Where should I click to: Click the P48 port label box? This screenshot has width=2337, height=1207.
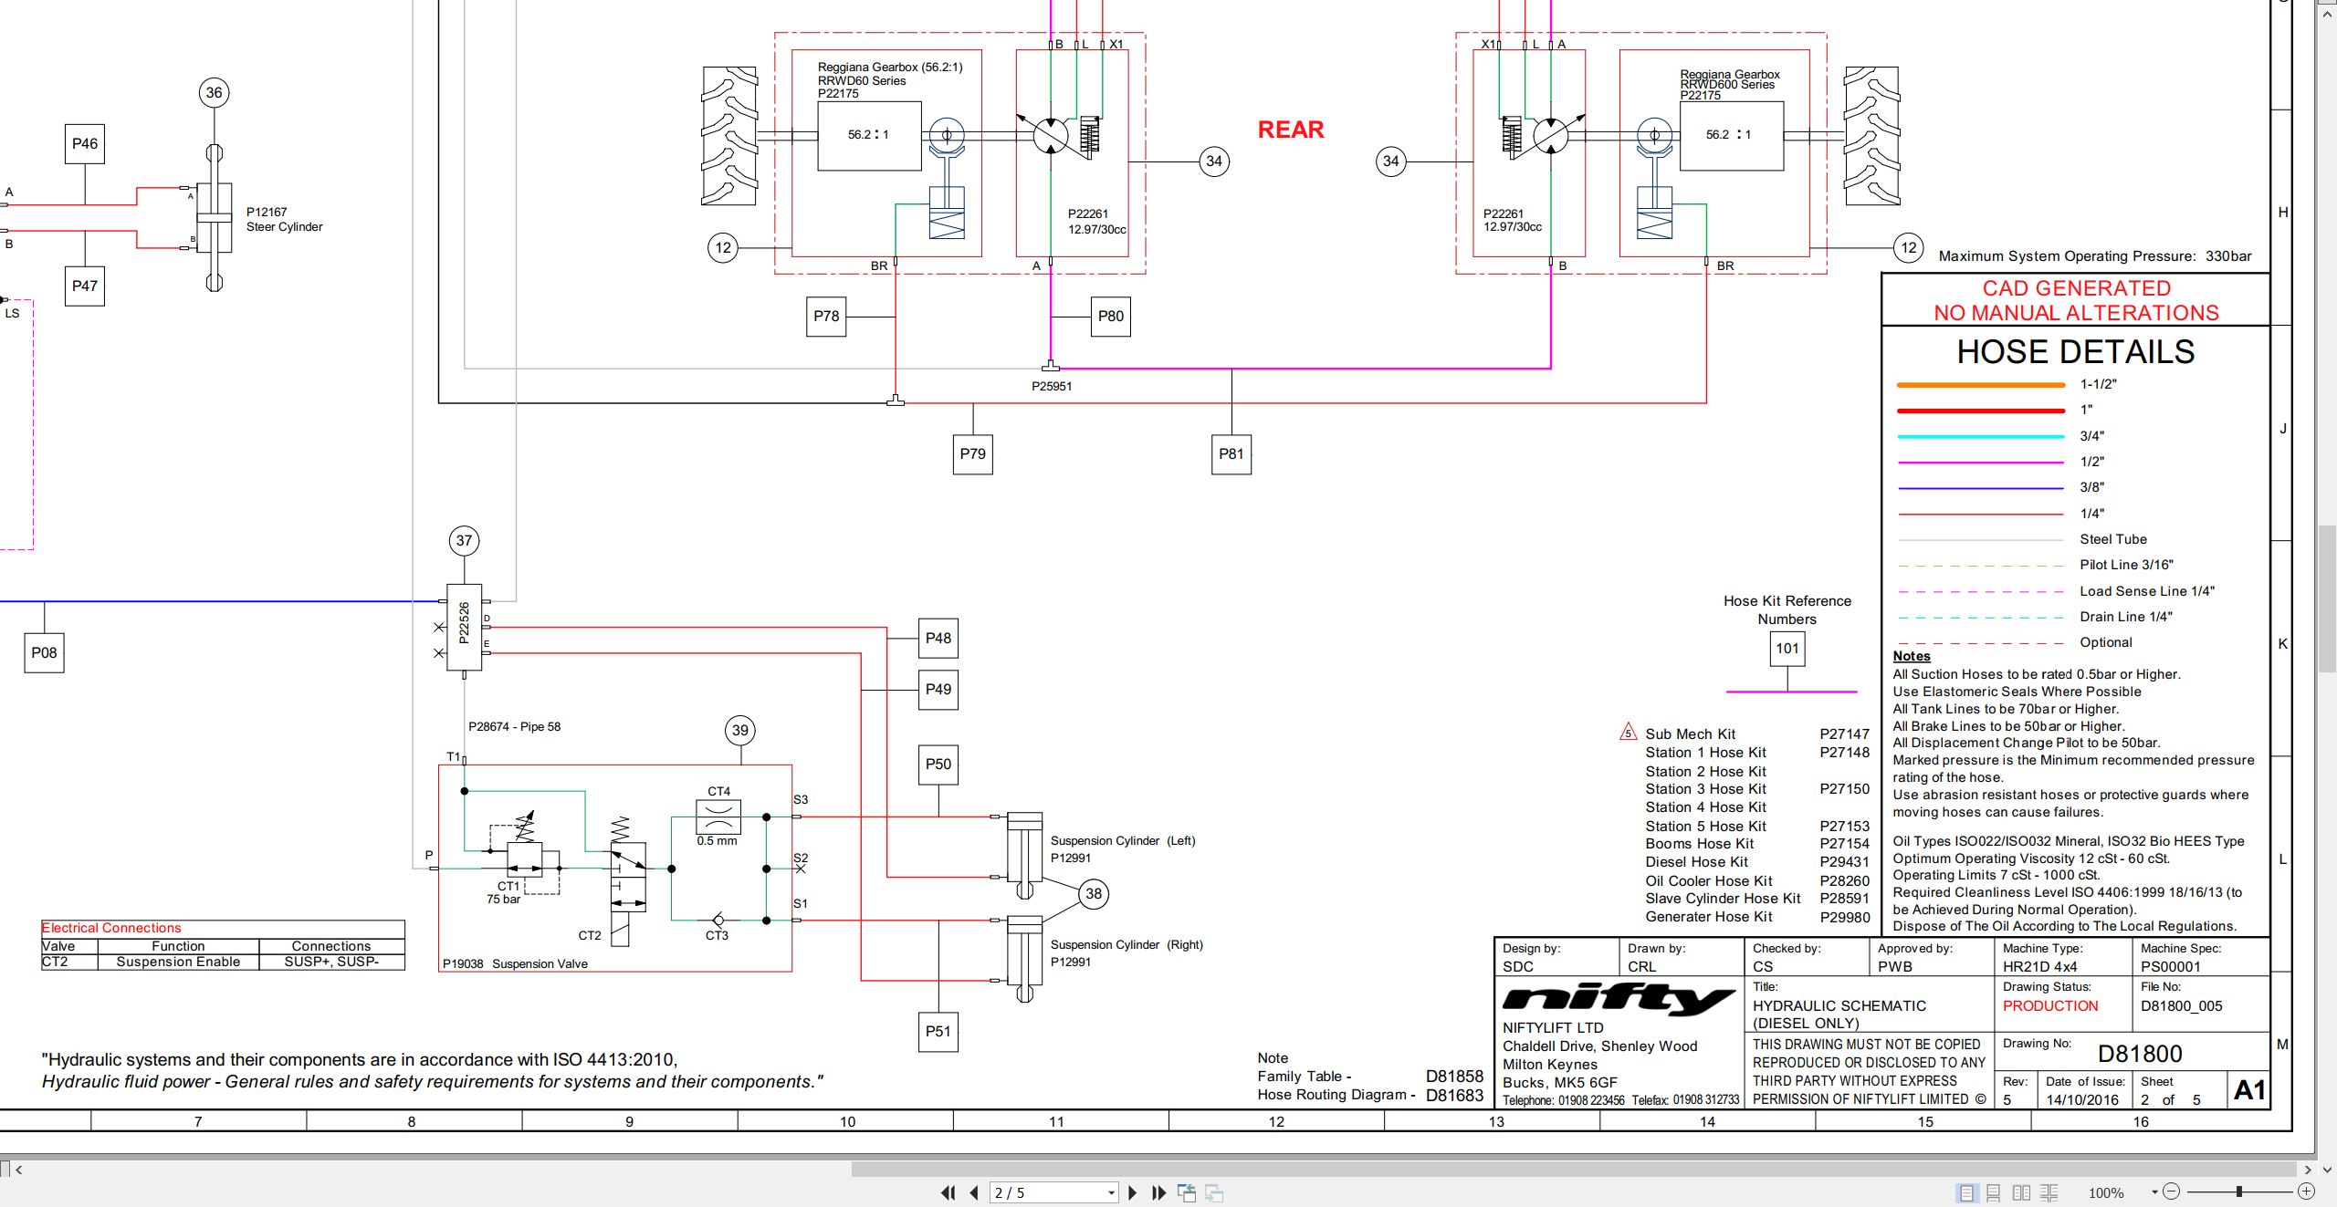938,639
